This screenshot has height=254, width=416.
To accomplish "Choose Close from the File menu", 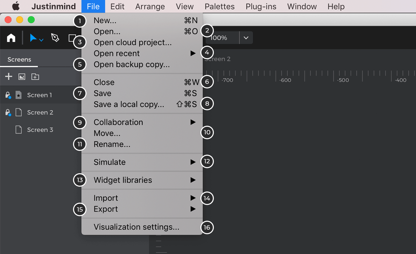I will click(x=142, y=82).
